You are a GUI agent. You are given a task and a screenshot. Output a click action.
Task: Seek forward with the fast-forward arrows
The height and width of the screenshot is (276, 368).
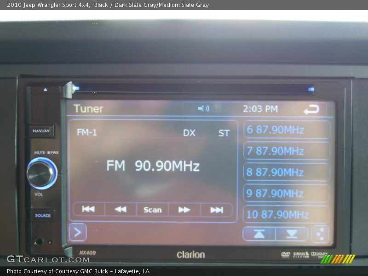point(184,210)
